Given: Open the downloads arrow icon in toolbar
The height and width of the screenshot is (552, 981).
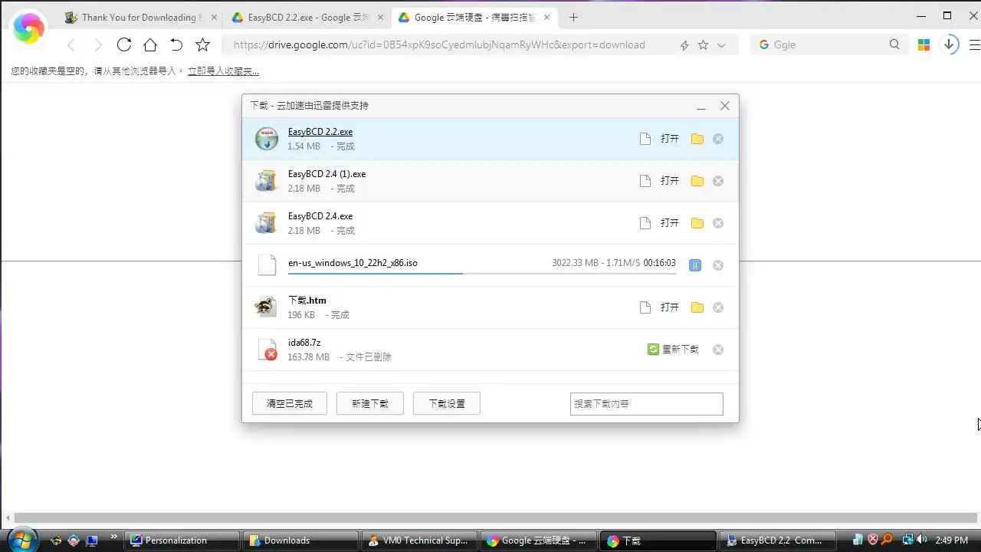Looking at the screenshot, I should [x=949, y=44].
